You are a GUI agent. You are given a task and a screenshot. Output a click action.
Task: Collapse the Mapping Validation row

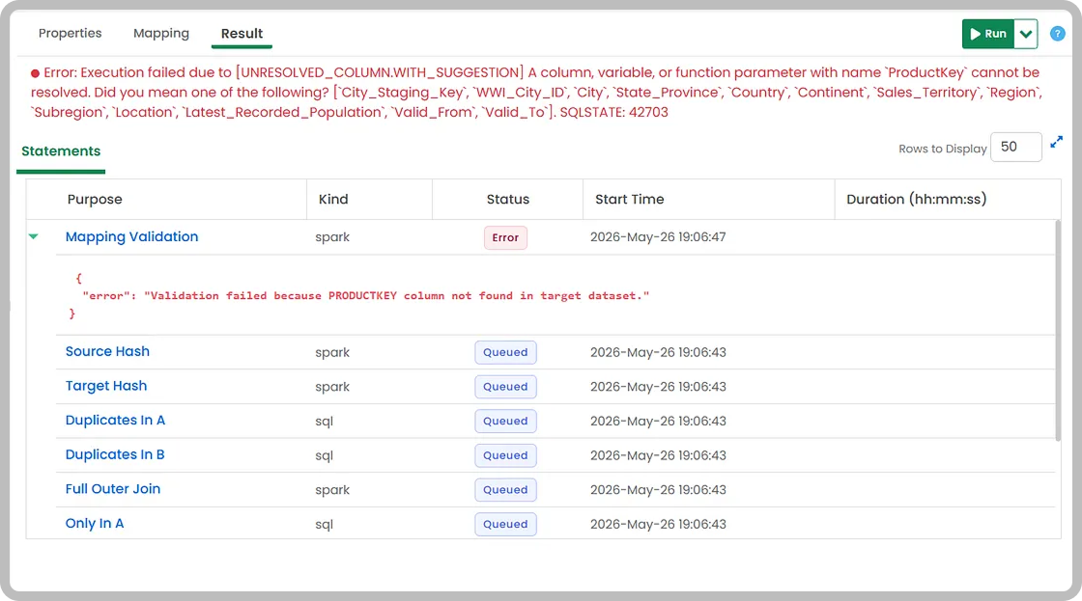(33, 236)
